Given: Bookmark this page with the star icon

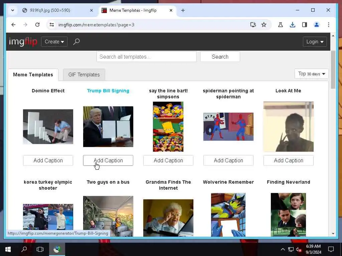Looking at the screenshot, I should coord(264,25).
